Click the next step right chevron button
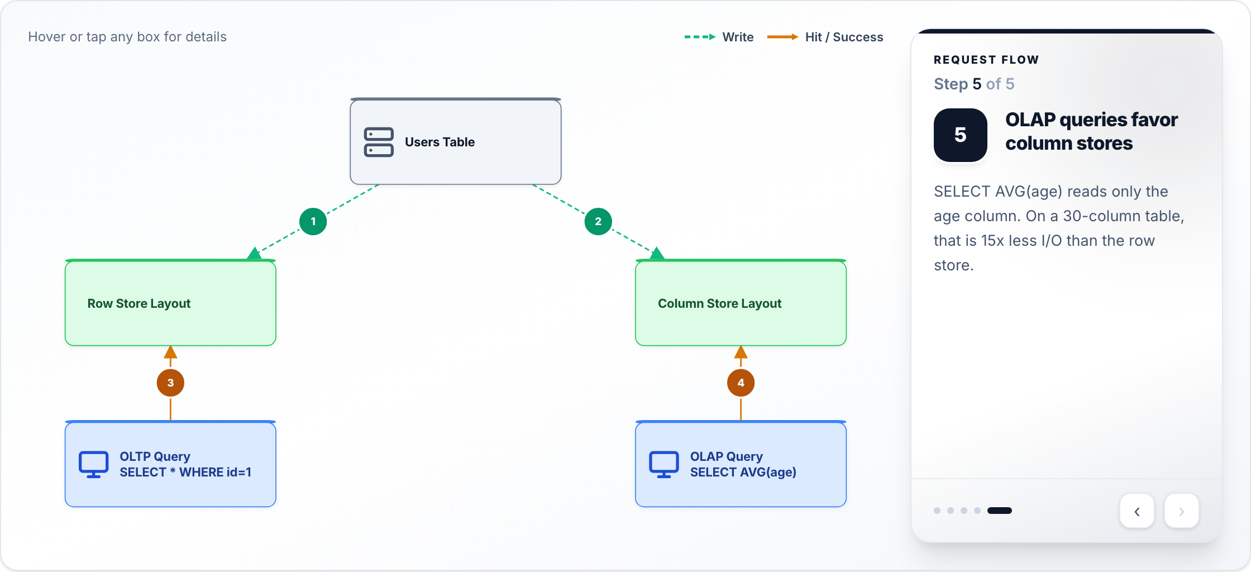 point(1182,511)
